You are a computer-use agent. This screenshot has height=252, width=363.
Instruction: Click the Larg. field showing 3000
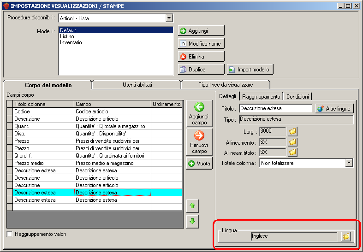pyautogui.click(x=273, y=131)
